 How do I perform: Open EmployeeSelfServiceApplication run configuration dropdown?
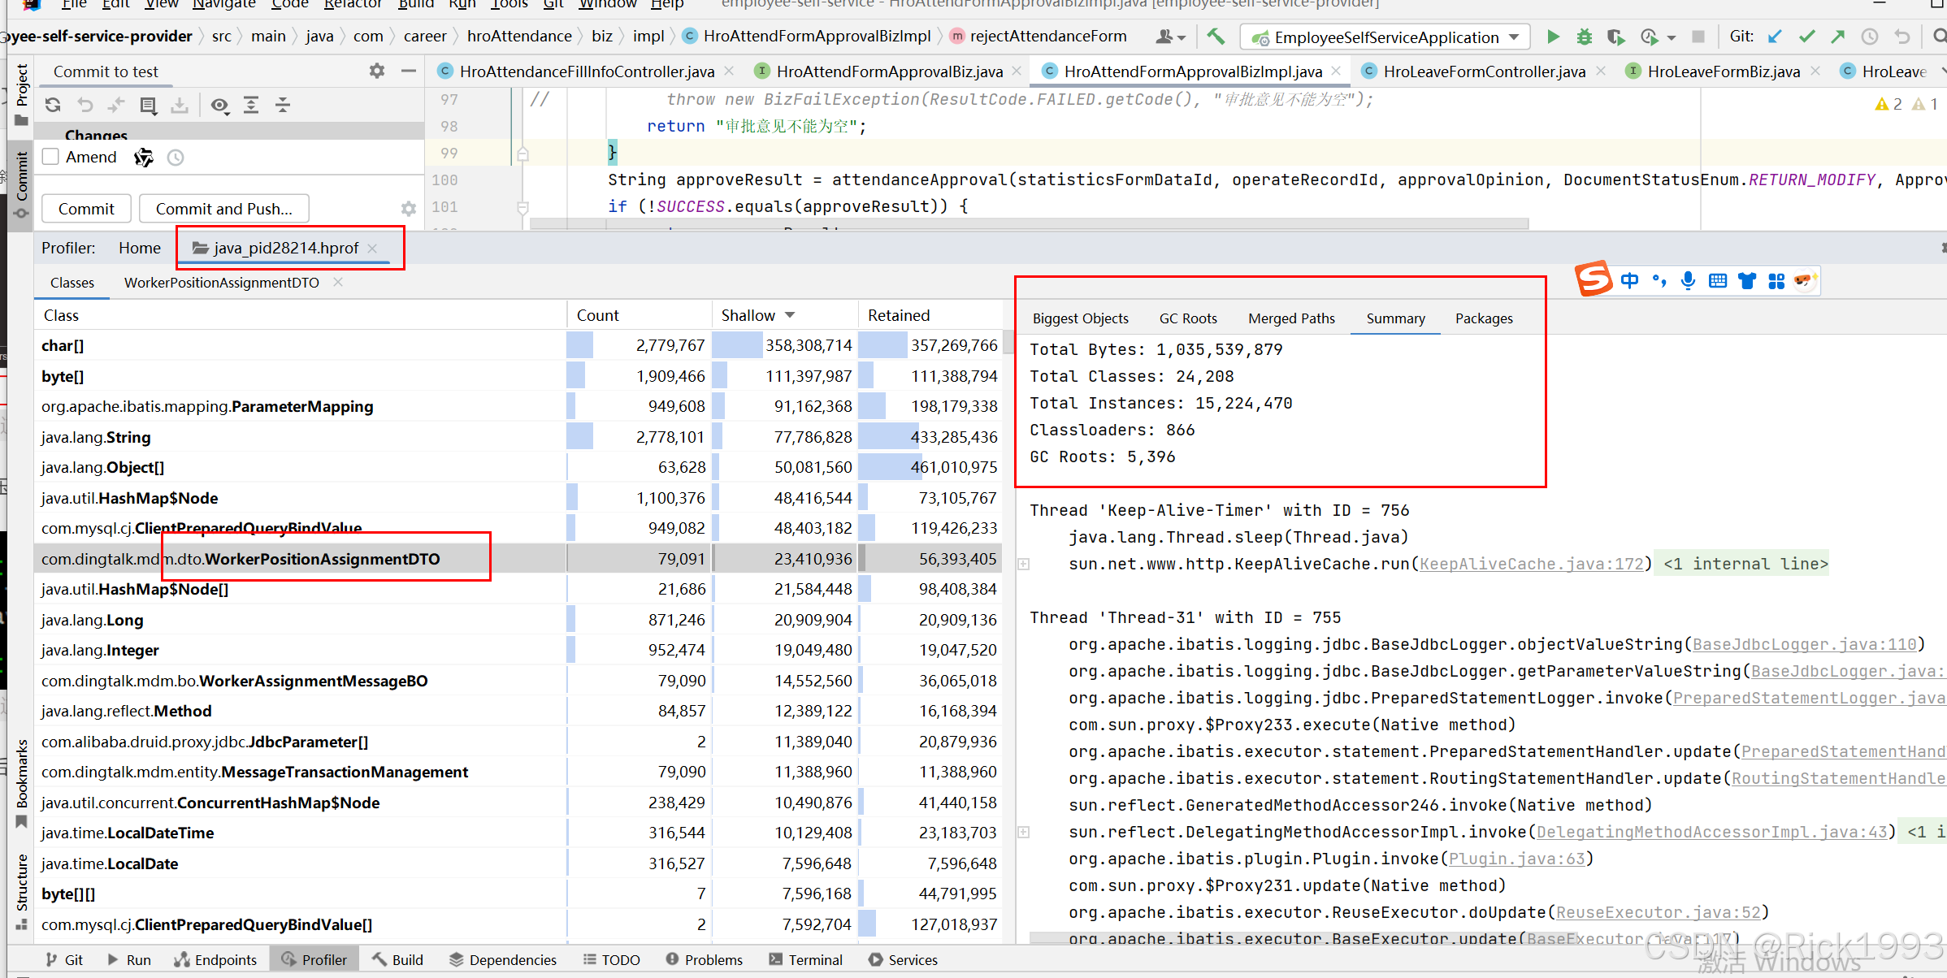pos(1514,37)
